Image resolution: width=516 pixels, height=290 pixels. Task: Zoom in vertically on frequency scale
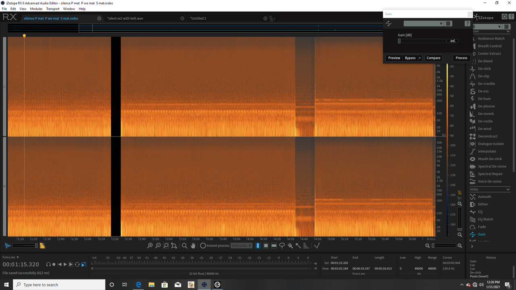pyautogui.click(x=460, y=204)
